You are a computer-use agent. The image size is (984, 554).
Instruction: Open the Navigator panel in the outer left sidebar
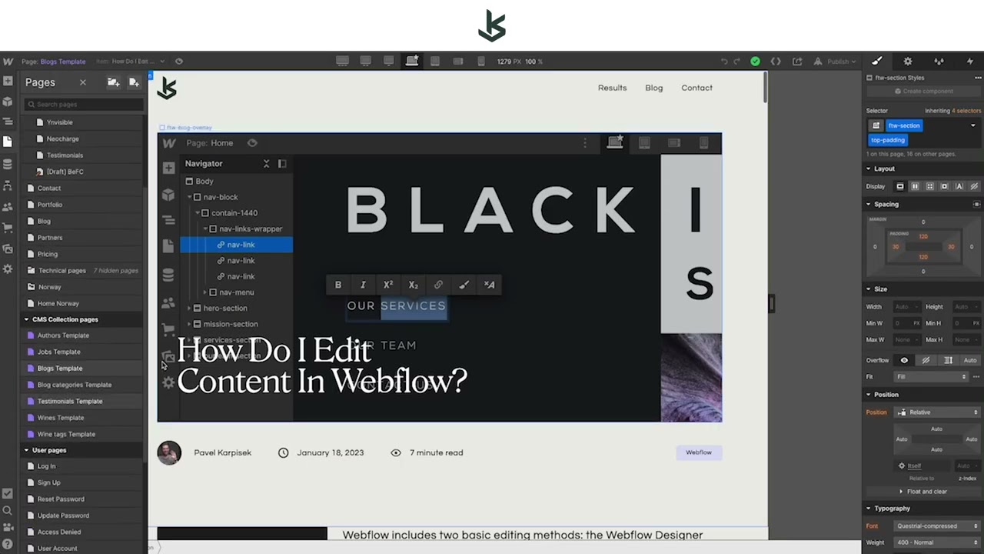pyautogui.click(x=8, y=122)
